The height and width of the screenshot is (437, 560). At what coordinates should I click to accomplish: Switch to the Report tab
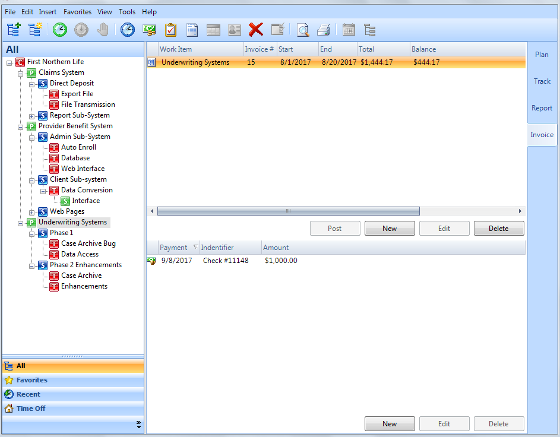(542, 108)
